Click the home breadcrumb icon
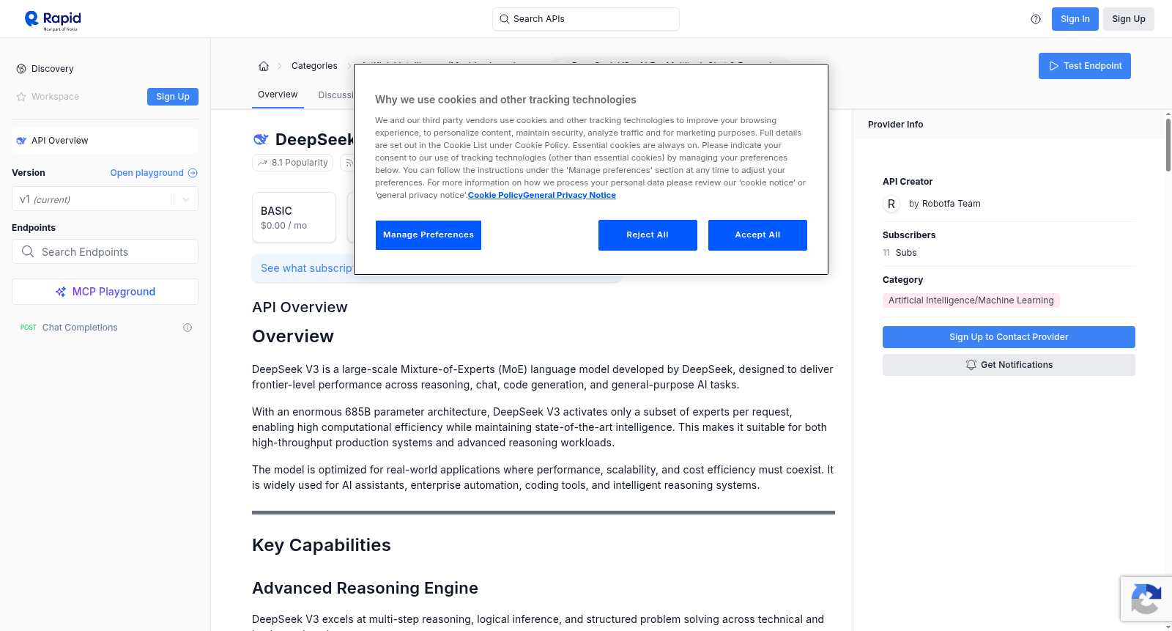Image resolution: width=1172 pixels, height=631 pixels. click(264, 66)
